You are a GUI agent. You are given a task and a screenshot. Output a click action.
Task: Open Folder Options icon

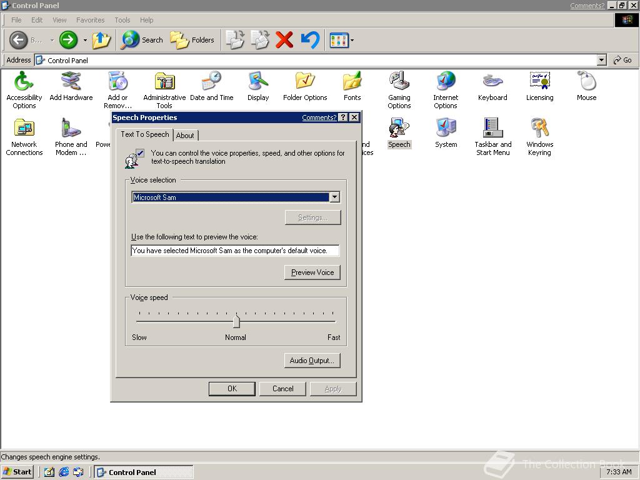(x=305, y=86)
